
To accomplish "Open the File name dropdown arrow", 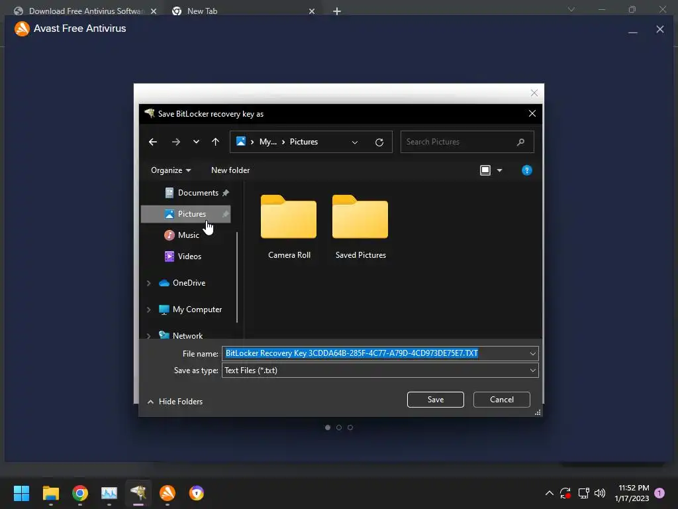I will (533, 354).
